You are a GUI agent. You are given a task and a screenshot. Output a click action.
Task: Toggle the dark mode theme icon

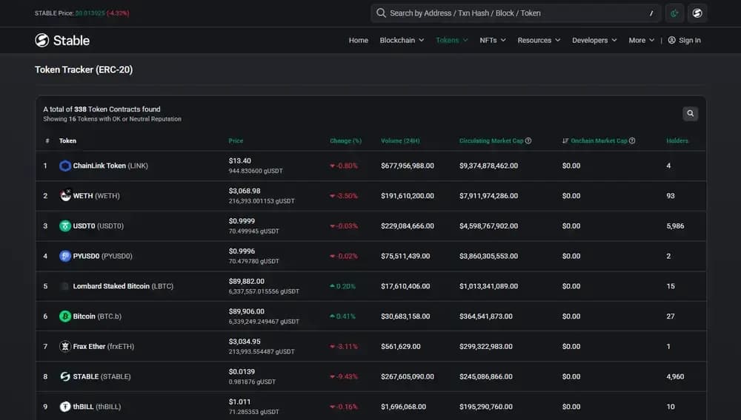(x=674, y=13)
